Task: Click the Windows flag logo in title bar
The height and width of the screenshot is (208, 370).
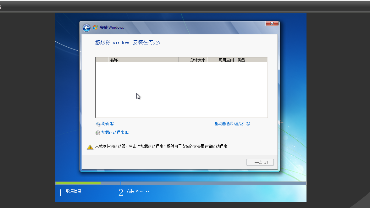Action: click(95, 27)
